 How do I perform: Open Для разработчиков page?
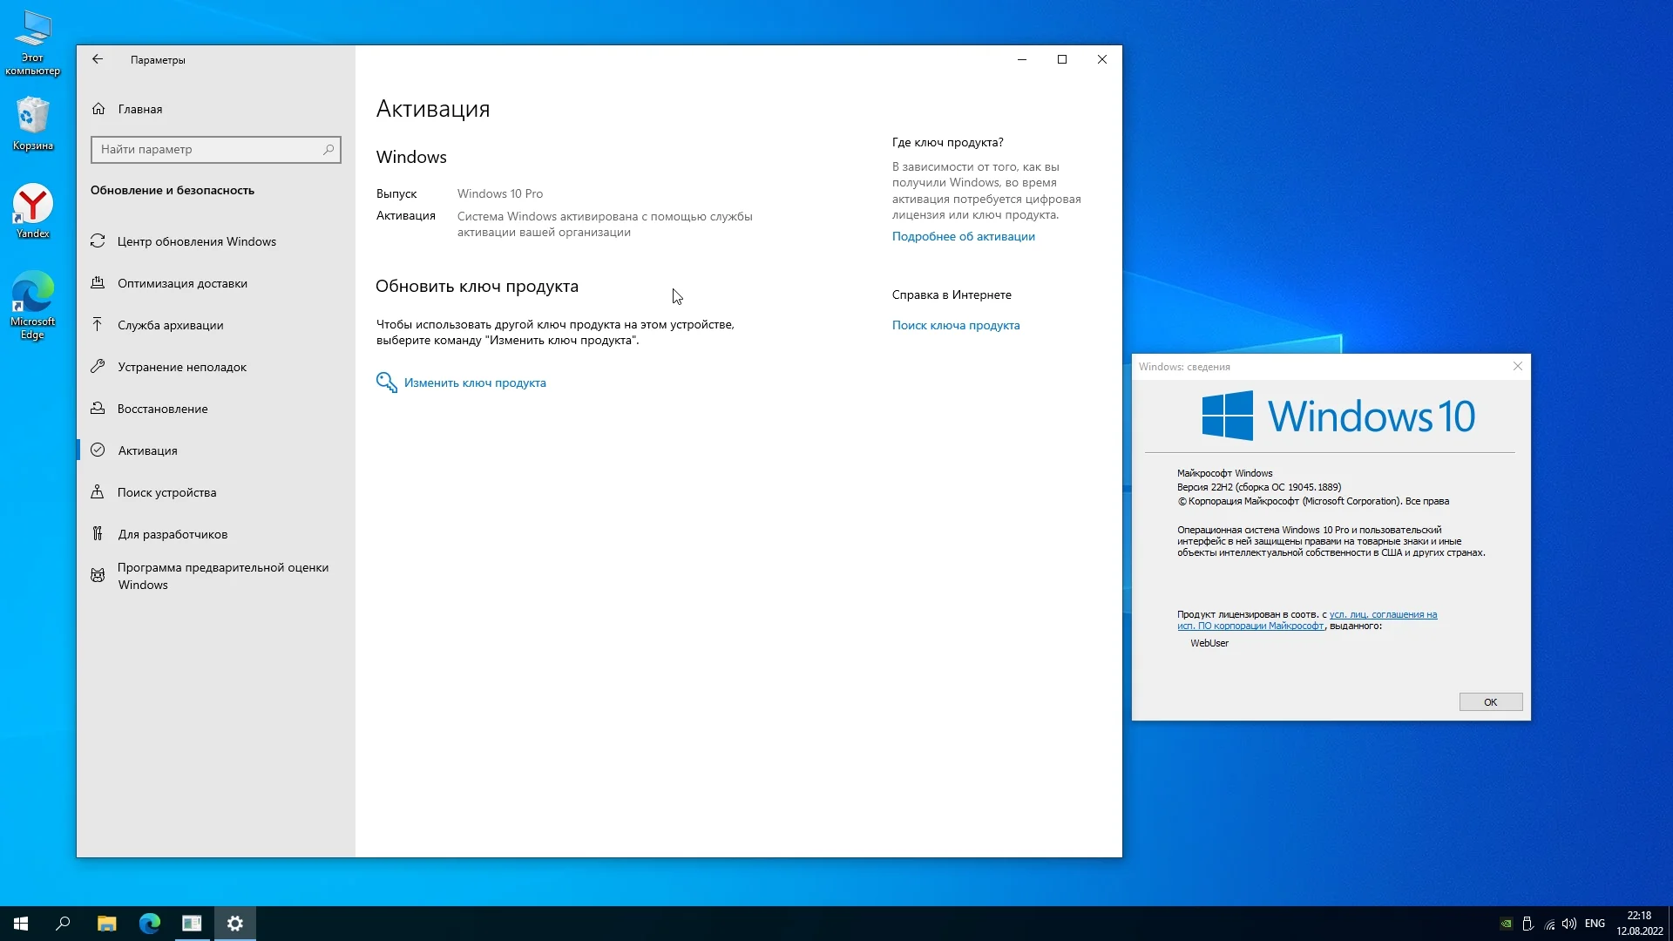[173, 534]
